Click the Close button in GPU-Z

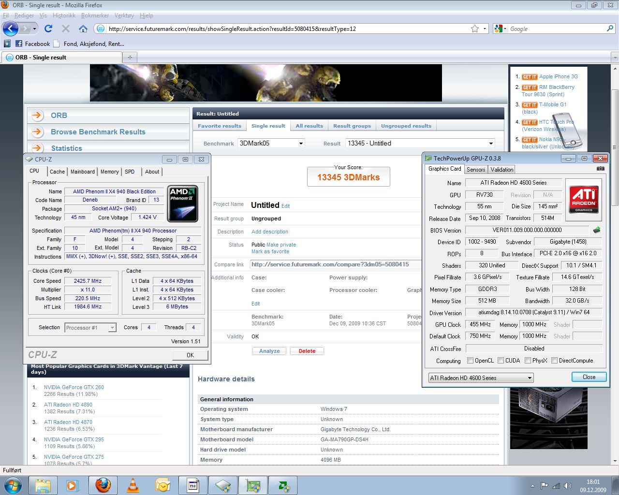pyautogui.click(x=589, y=377)
